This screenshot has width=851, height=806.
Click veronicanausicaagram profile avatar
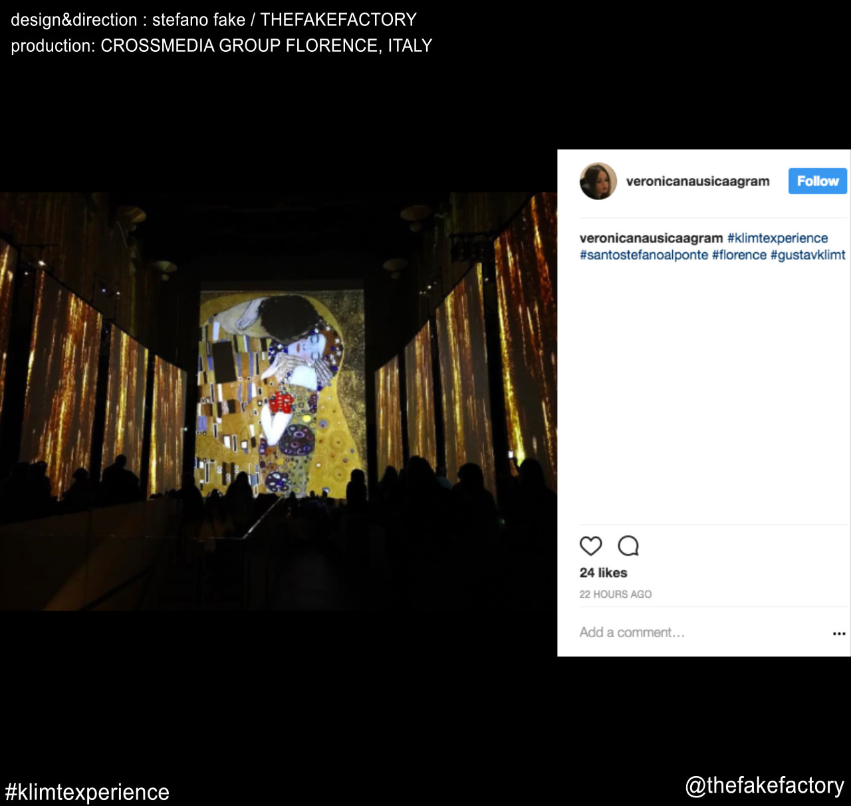[x=598, y=181]
